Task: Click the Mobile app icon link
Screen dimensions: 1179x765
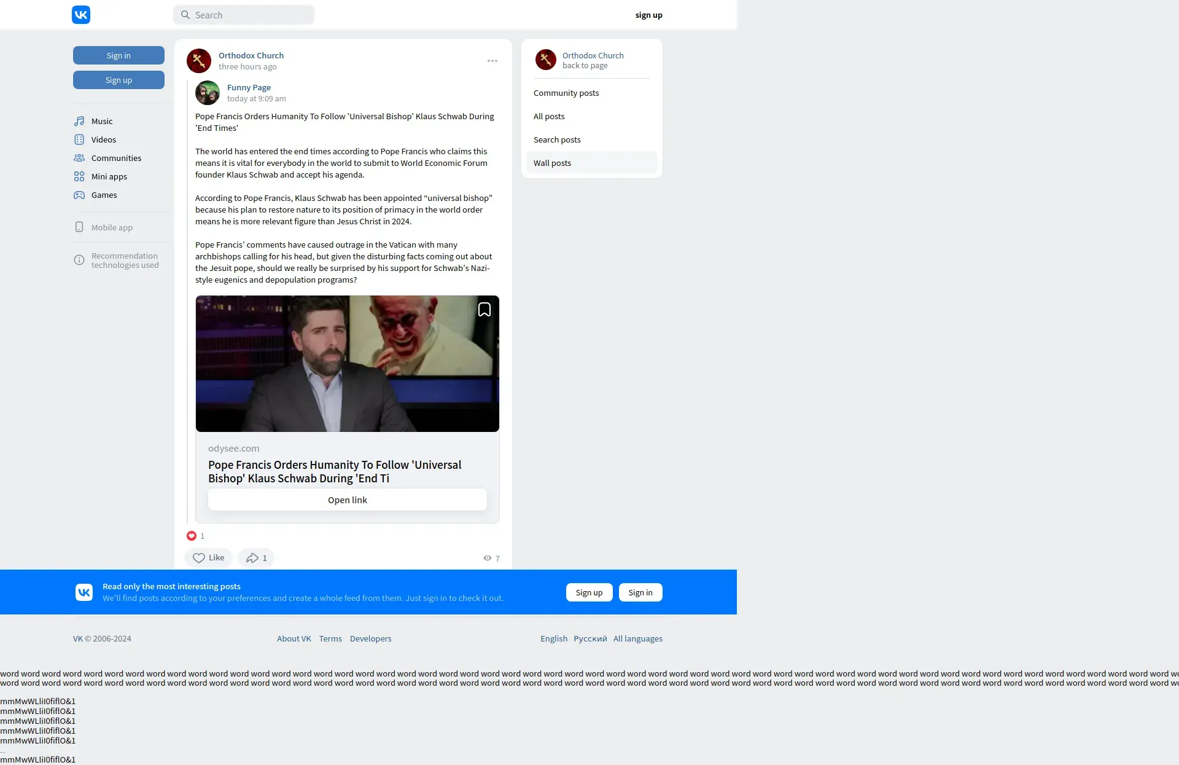Action: tap(79, 227)
